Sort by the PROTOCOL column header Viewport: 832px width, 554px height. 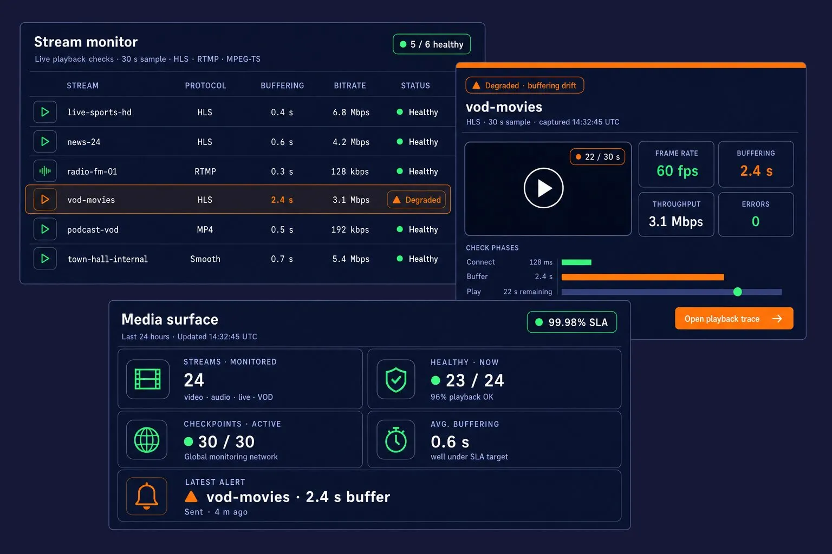pyautogui.click(x=205, y=85)
